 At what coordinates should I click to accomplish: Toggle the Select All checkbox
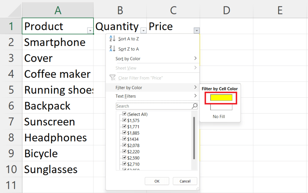coord(124,114)
